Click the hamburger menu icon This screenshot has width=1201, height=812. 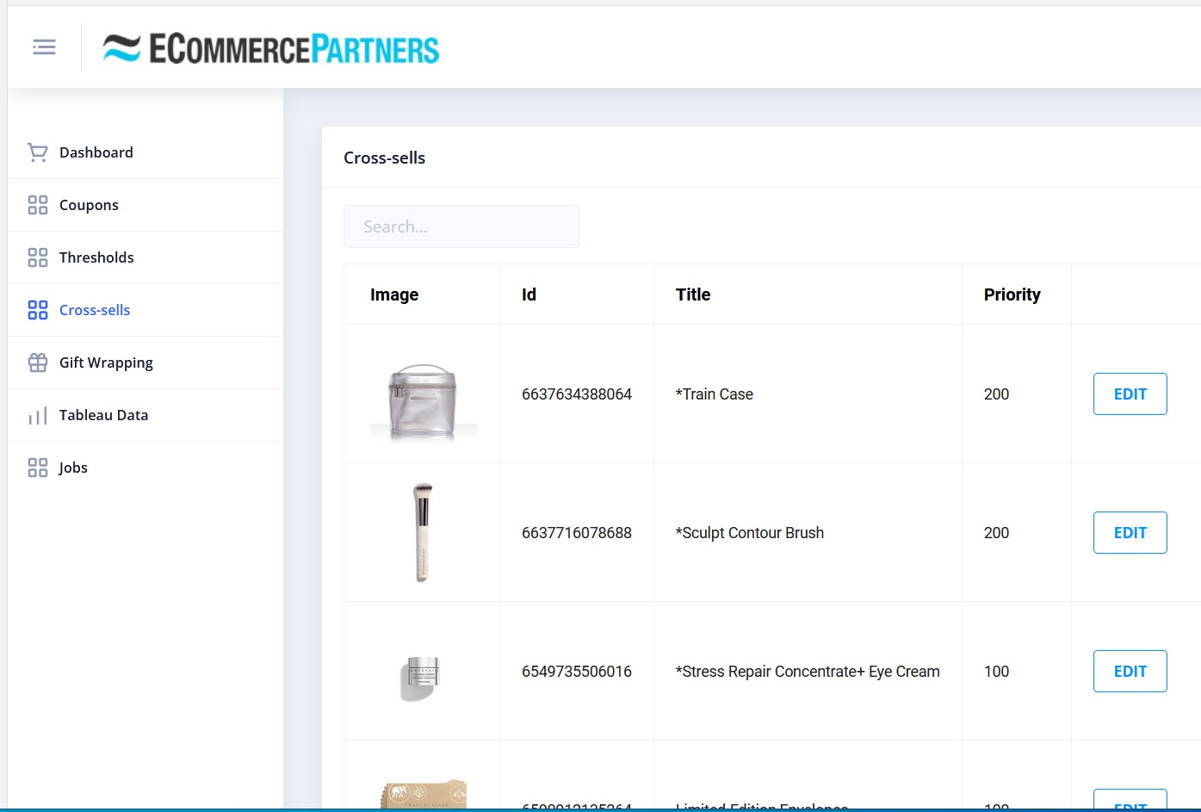click(x=44, y=46)
